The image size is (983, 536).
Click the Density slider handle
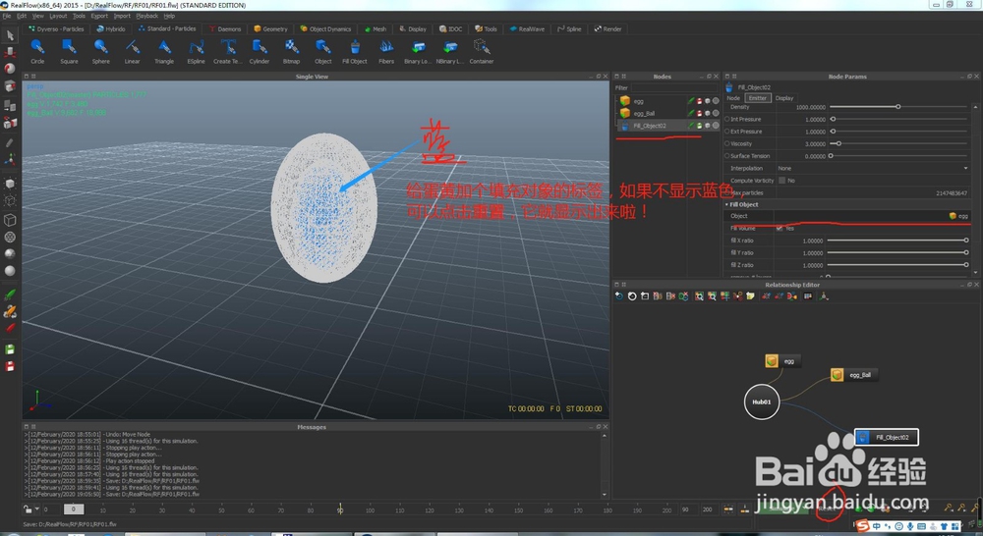point(897,107)
